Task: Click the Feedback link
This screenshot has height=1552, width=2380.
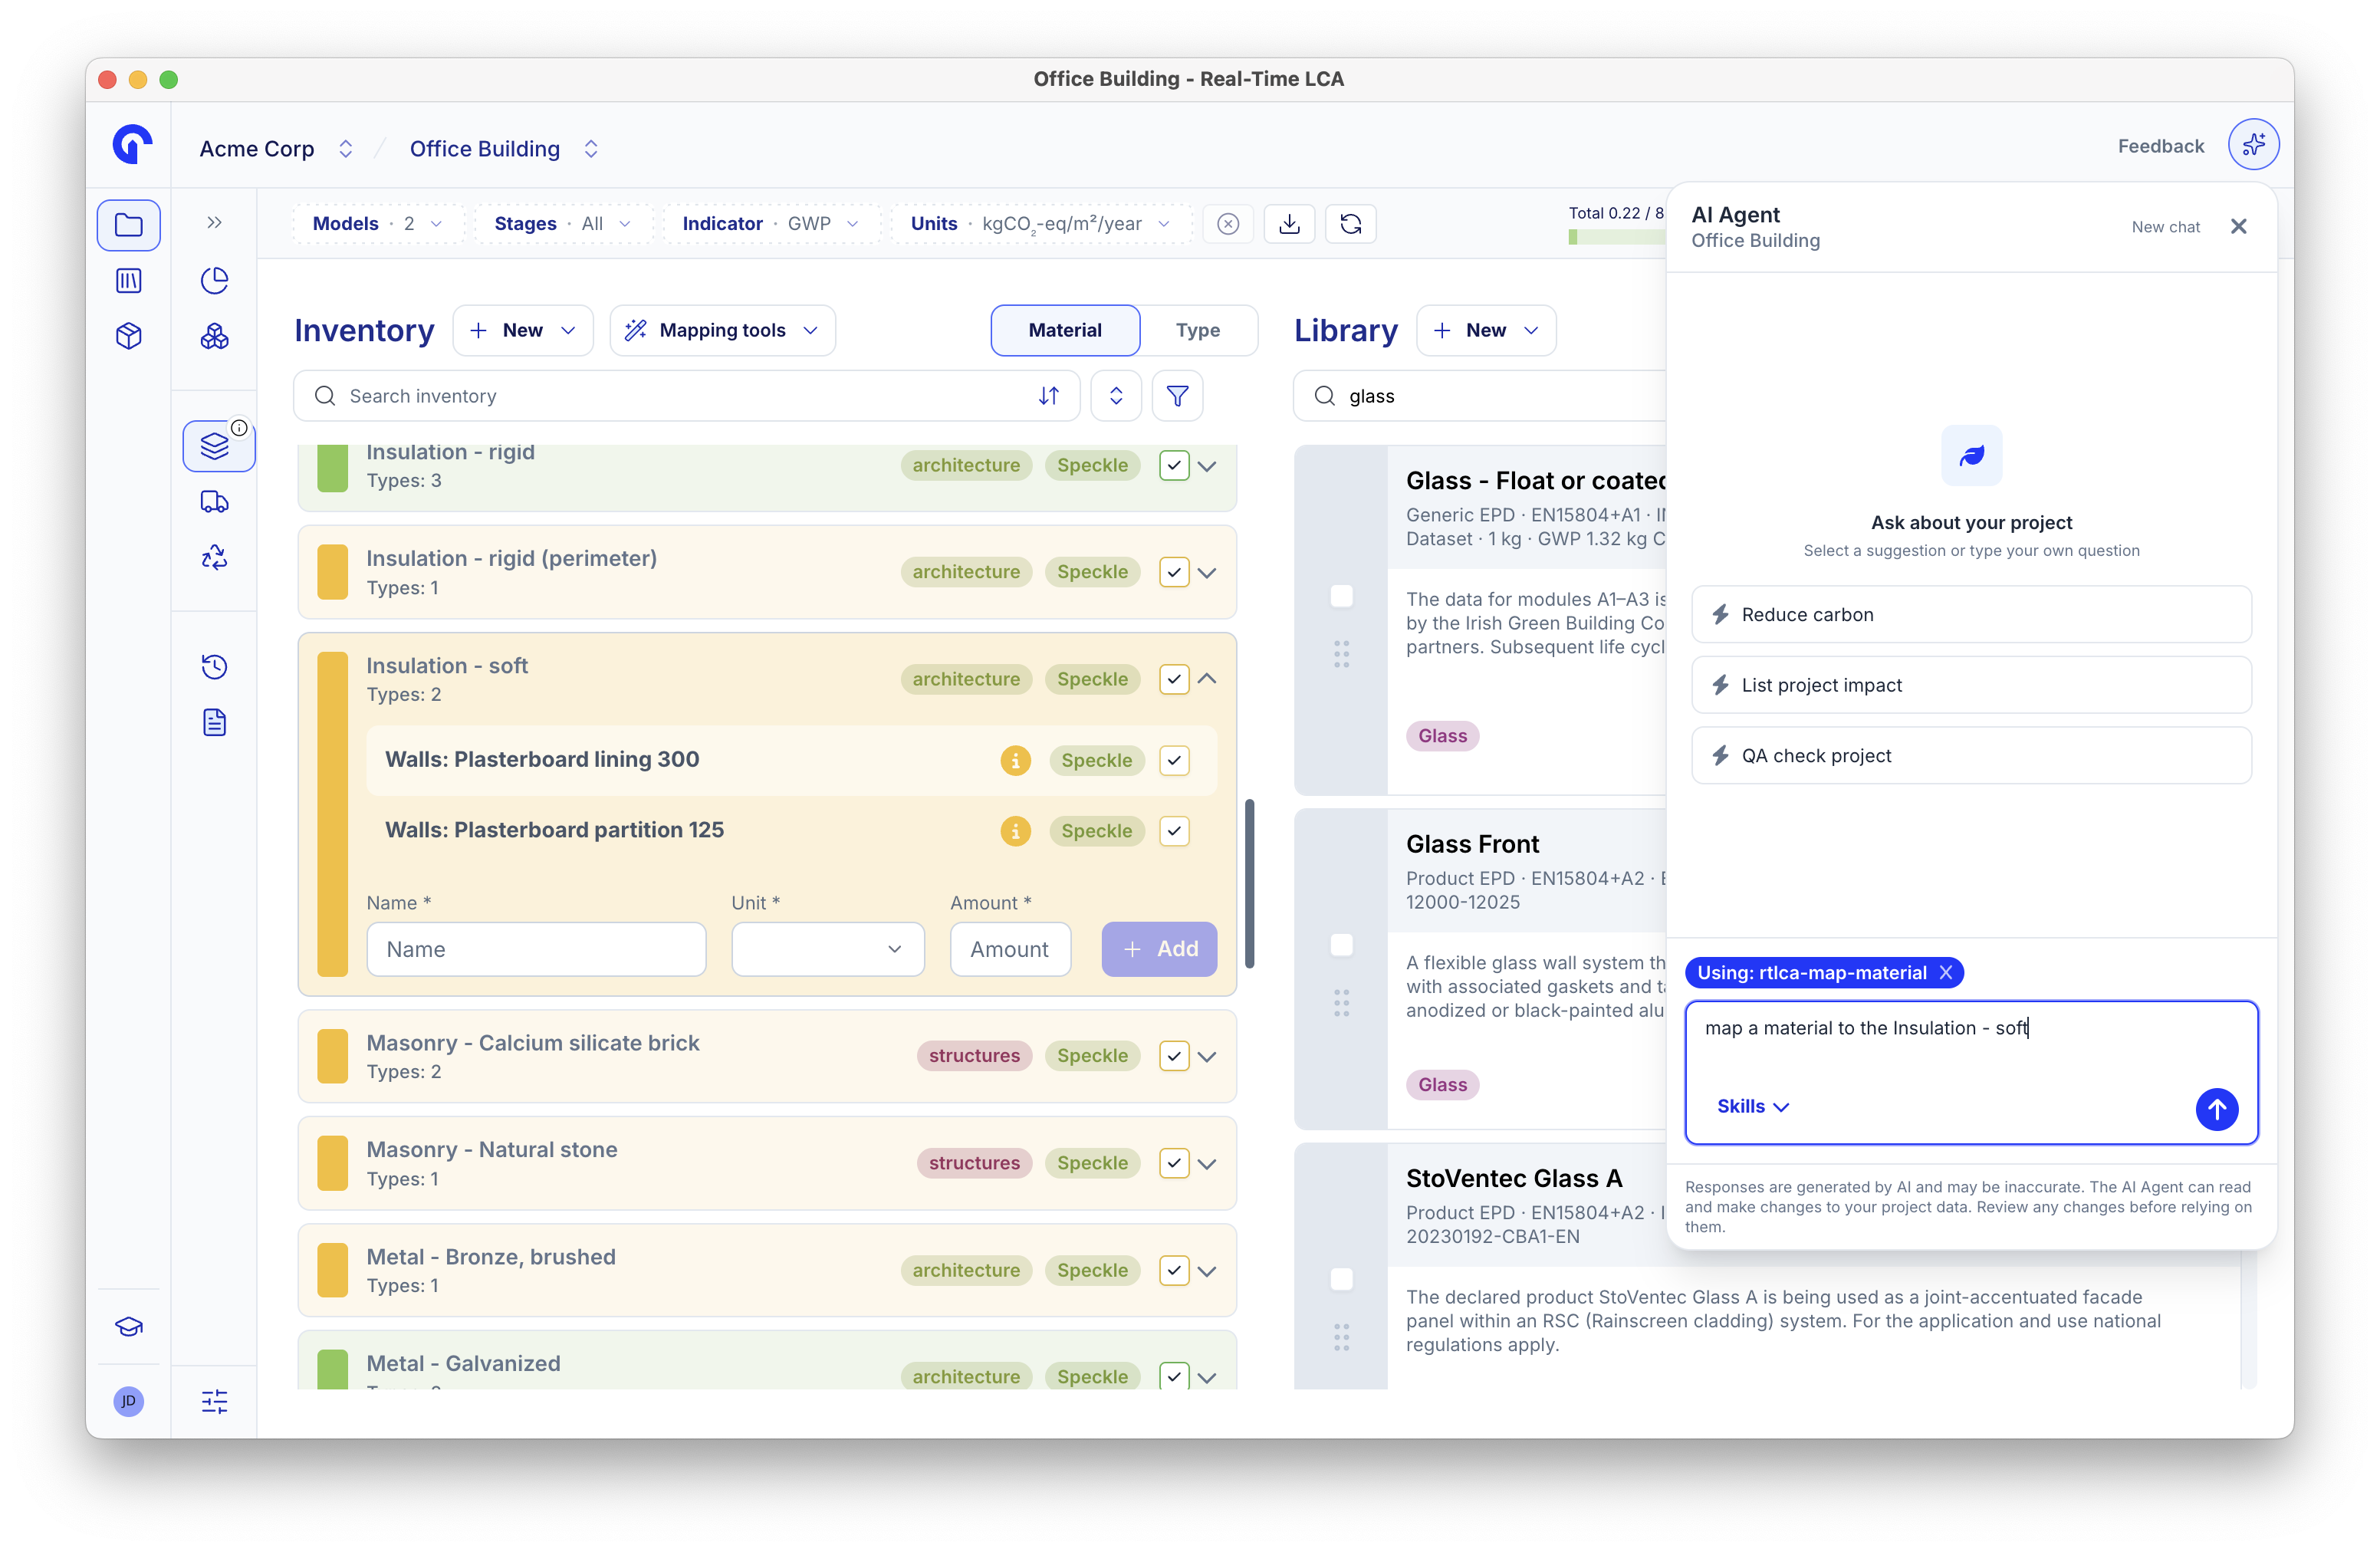Action: (x=2160, y=146)
